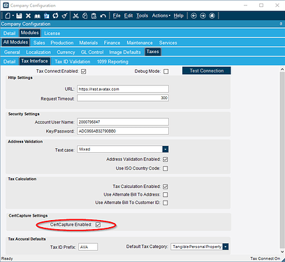Screen dimensions: 285x262
Task: Click the Back navigation arrow icon
Action: pyautogui.click(x=193, y=16)
